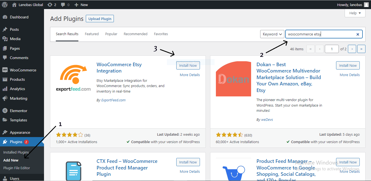Click the comments bubble icon in admin bar
Viewport: 371px width, 181px height.
[63, 5]
